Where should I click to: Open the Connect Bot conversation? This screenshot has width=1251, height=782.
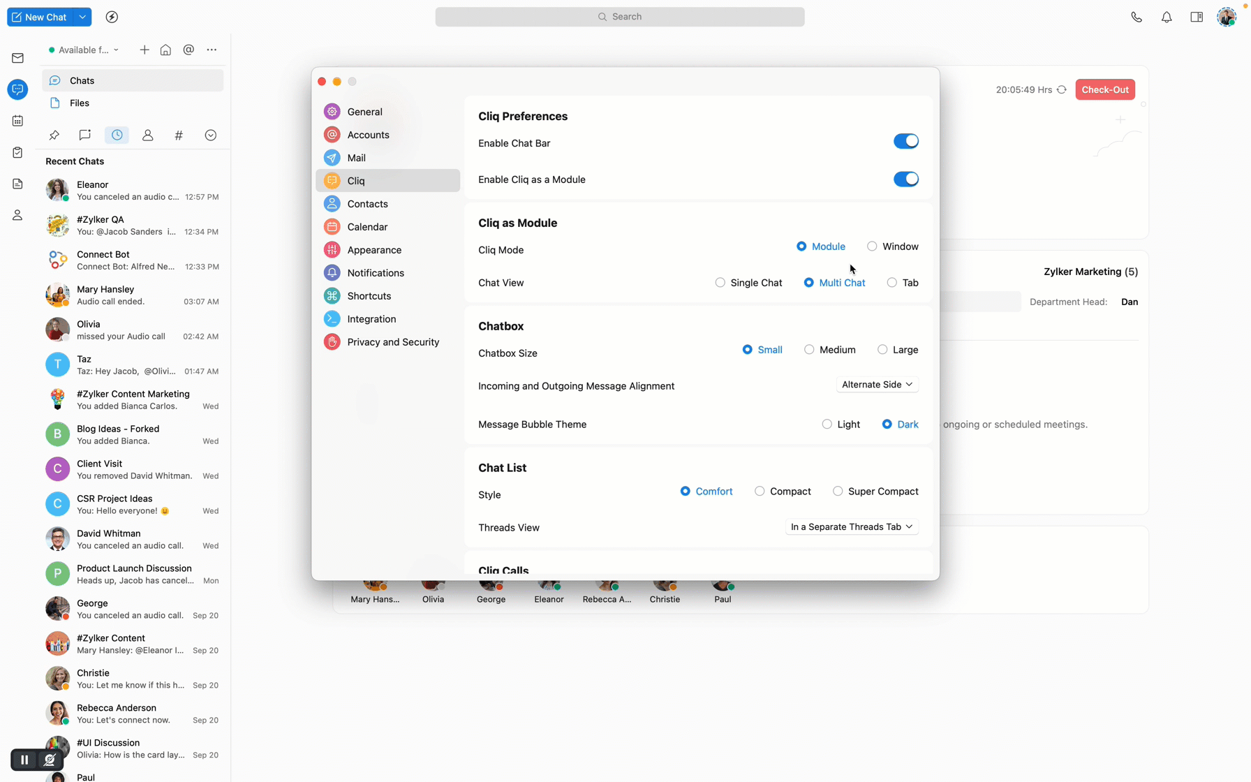[133, 260]
